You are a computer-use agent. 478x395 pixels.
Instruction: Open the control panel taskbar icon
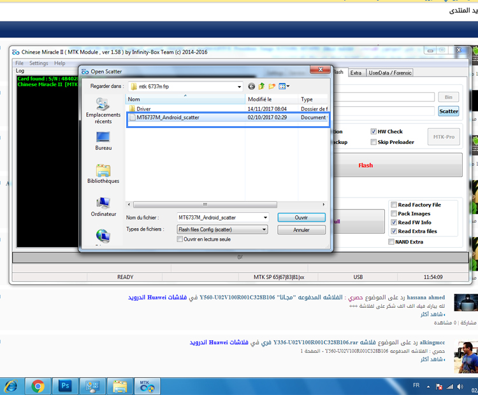tap(92, 387)
